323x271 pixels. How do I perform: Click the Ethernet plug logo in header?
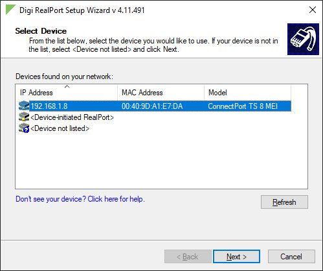tap(303, 39)
